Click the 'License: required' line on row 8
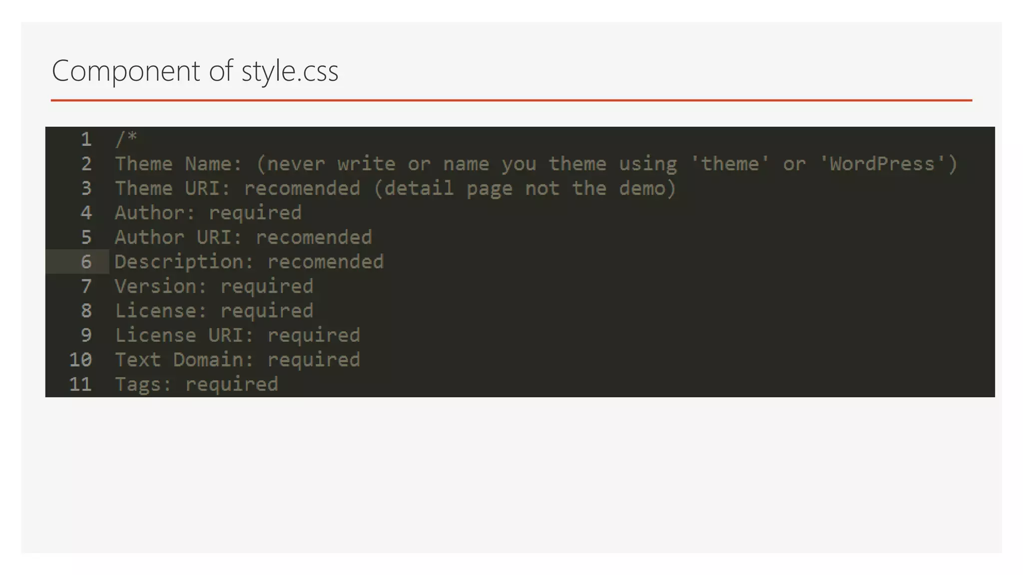The width and height of the screenshot is (1023, 575). pyautogui.click(x=214, y=310)
